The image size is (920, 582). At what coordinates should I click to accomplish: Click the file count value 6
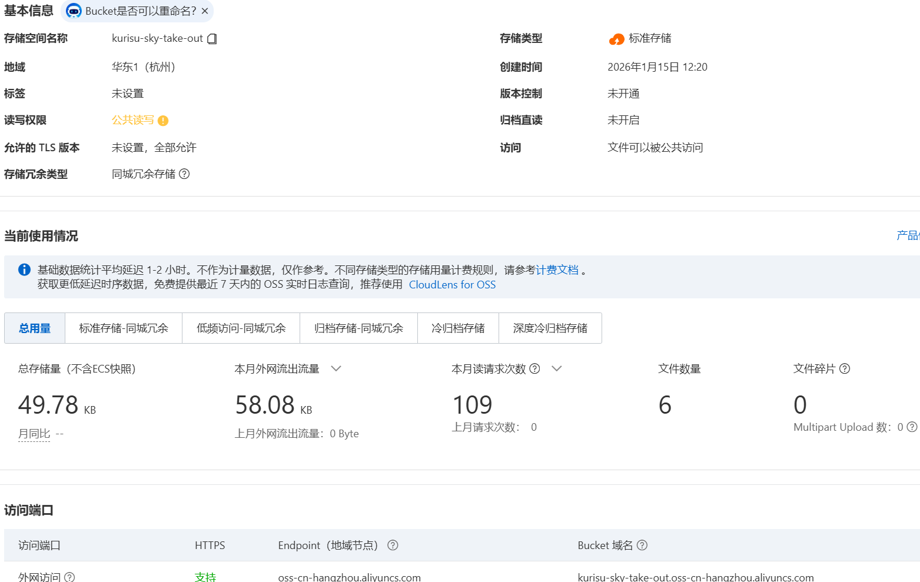[665, 405]
